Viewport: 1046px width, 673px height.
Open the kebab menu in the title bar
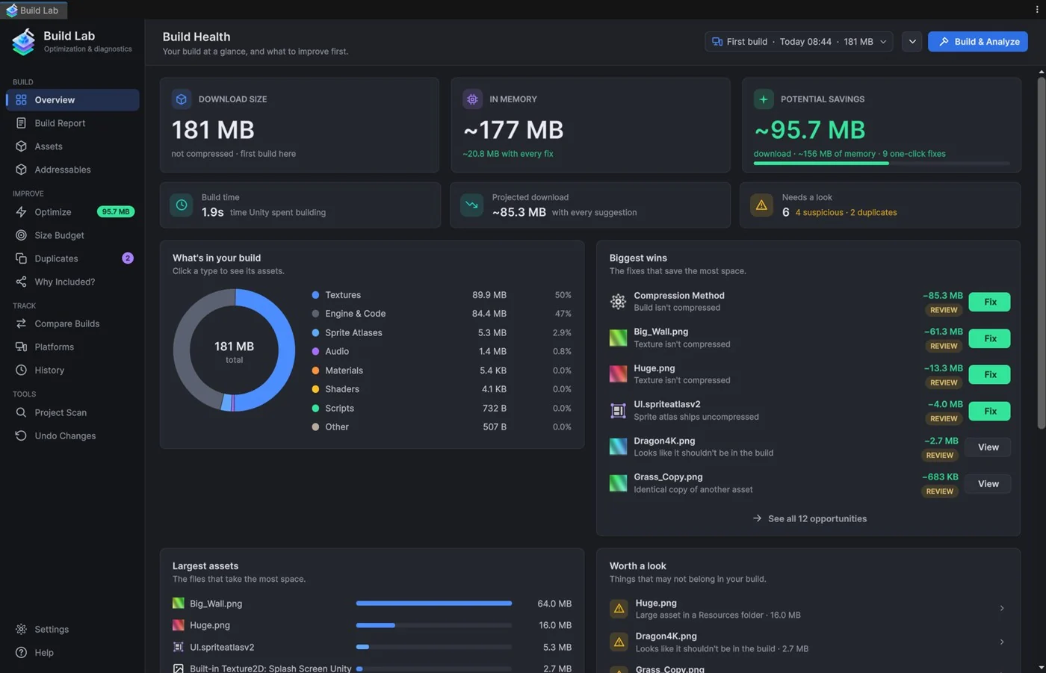(1036, 10)
